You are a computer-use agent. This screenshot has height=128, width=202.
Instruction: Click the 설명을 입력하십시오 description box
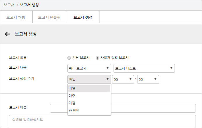click(102, 121)
